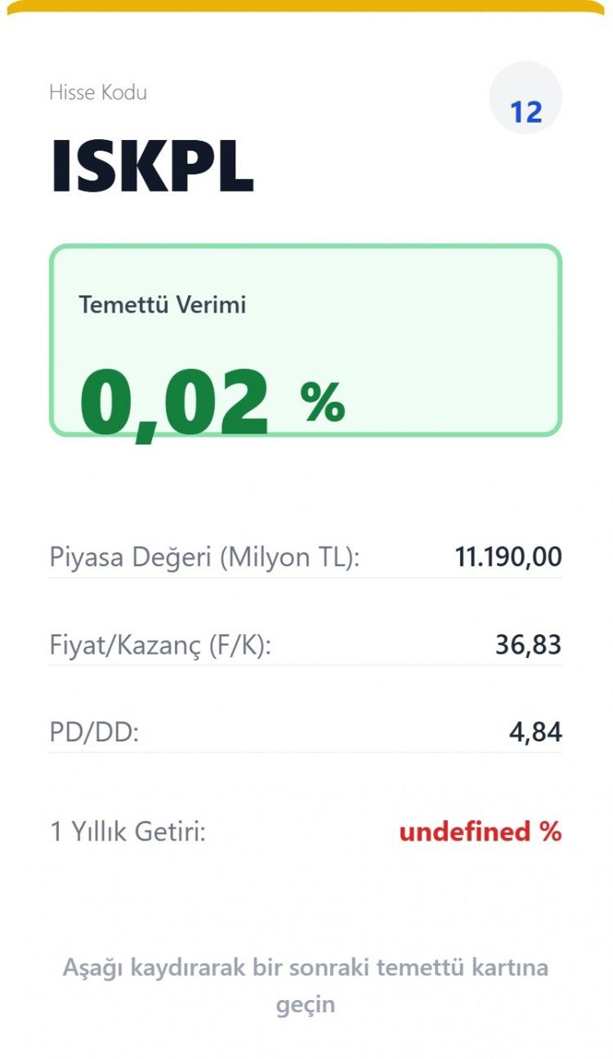Viewport: 613px width, 1059px height.
Task: Click the word geçin in the hint
Action: pyautogui.click(x=306, y=1004)
